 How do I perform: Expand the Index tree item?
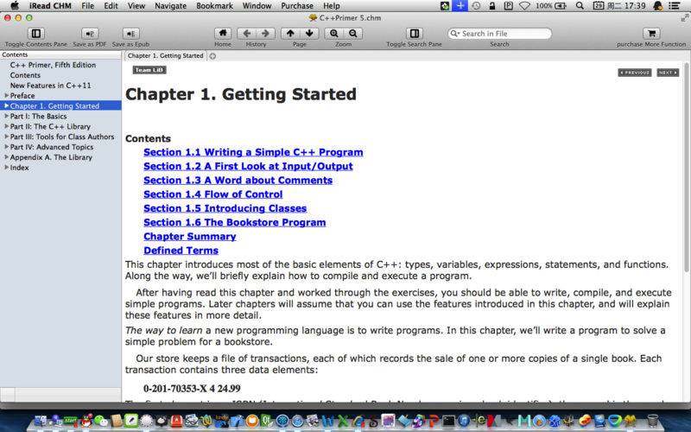click(7, 168)
